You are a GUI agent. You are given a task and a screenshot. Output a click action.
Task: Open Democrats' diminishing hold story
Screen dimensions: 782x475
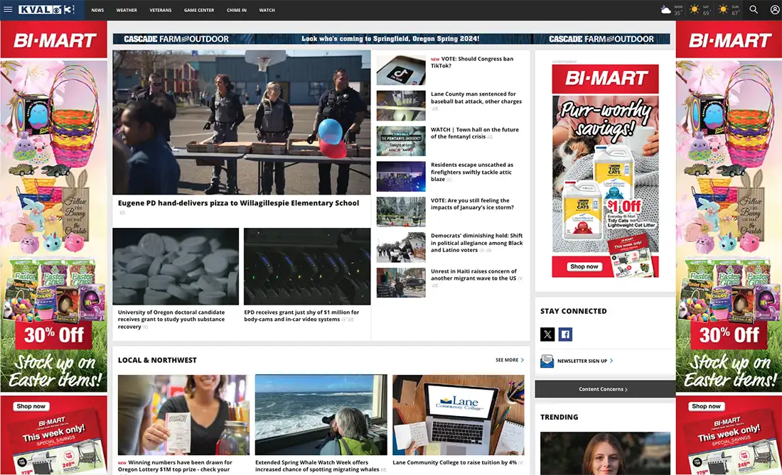[x=477, y=243]
